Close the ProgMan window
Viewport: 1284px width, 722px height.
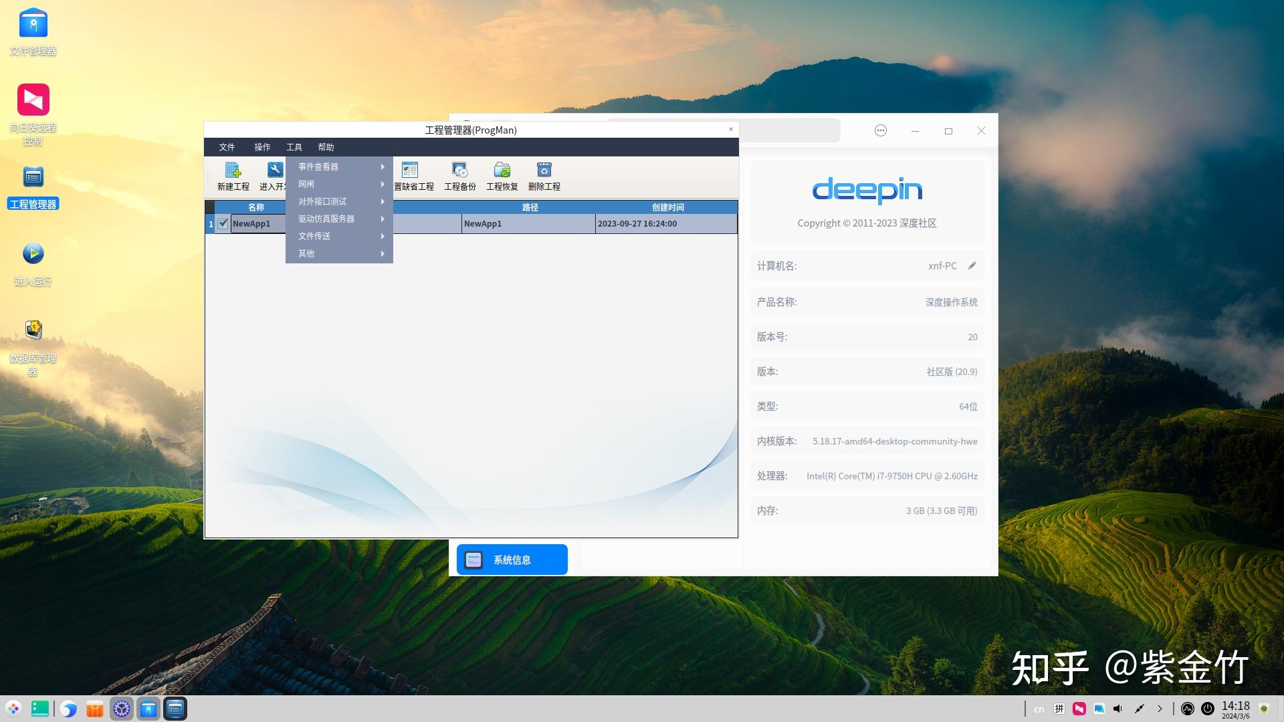click(x=731, y=129)
